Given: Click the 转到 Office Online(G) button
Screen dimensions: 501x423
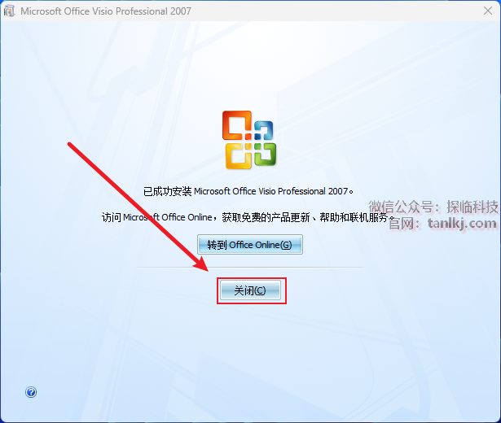Looking at the screenshot, I should point(250,245).
